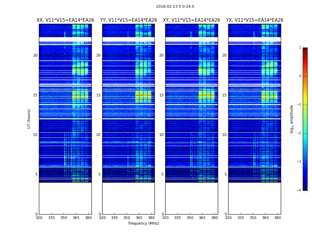Screen dimensions: 312x238
Task: Click the wide white gap near 22 UT in YX panel
Action: tap(254, 40)
